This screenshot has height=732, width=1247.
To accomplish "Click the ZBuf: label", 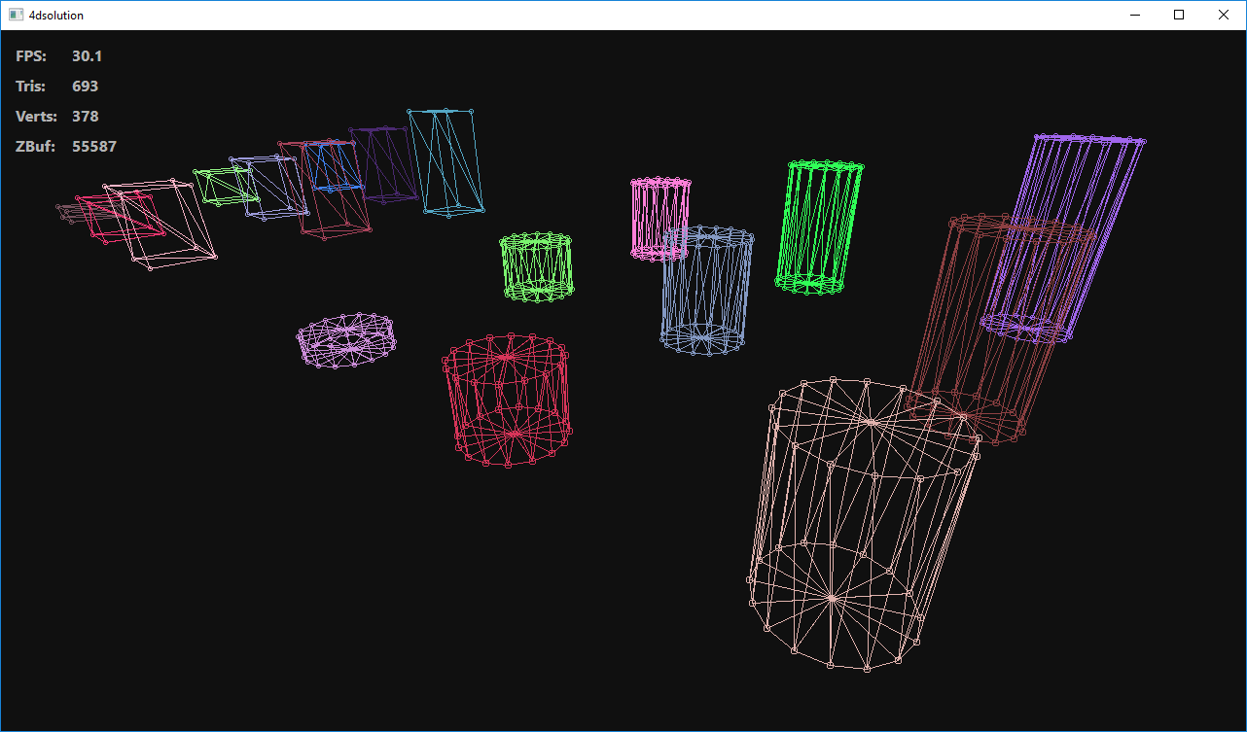I will point(35,147).
